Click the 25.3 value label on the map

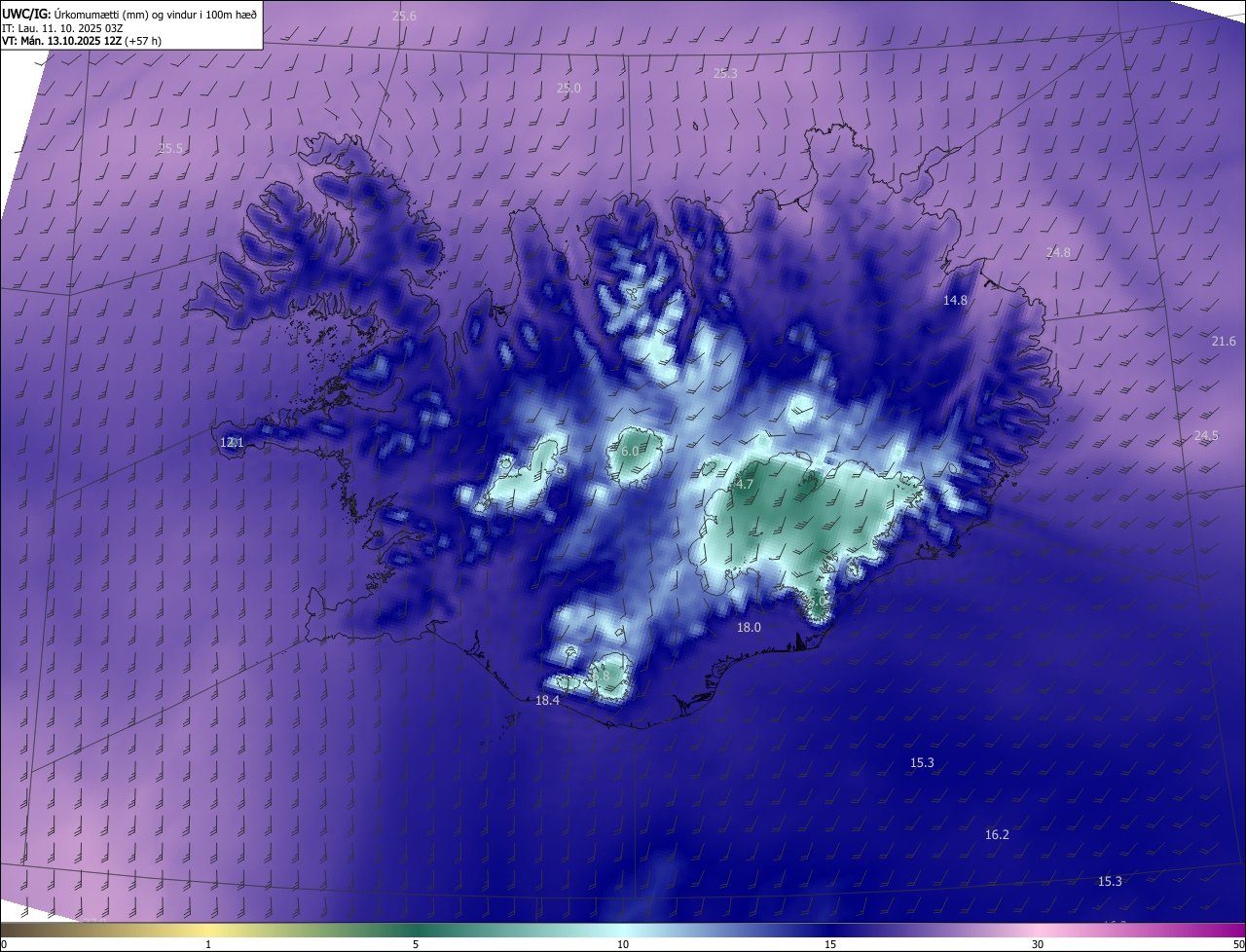pyautogui.click(x=725, y=73)
